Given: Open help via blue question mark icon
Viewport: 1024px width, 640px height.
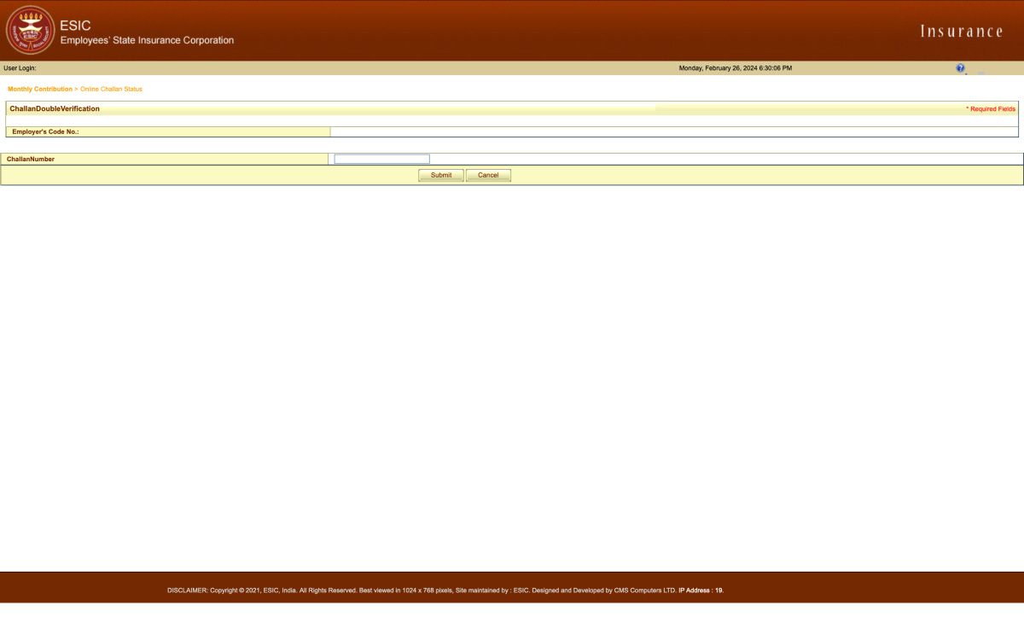Looking at the screenshot, I should (x=960, y=67).
